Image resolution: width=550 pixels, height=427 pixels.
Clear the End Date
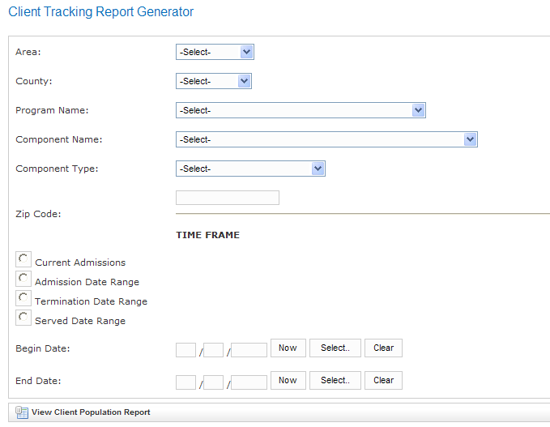[x=383, y=380]
